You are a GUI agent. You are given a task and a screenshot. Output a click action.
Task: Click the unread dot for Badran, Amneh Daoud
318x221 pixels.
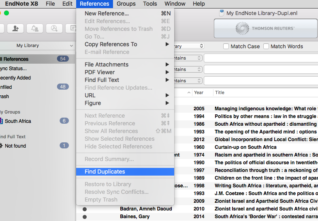(85, 209)
